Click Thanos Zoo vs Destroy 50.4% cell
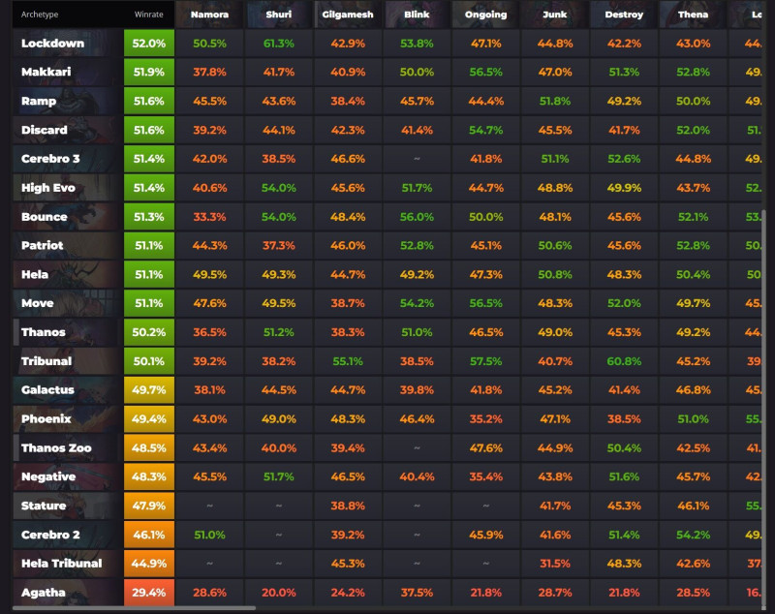The image size is (775, 614). 624,448
